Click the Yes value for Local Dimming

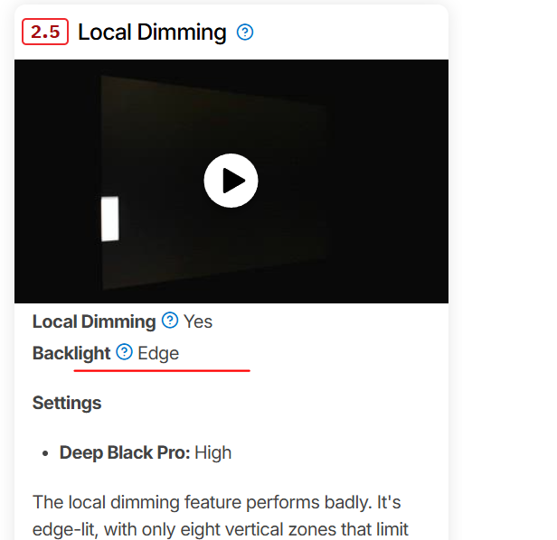(x=198, y=321)
